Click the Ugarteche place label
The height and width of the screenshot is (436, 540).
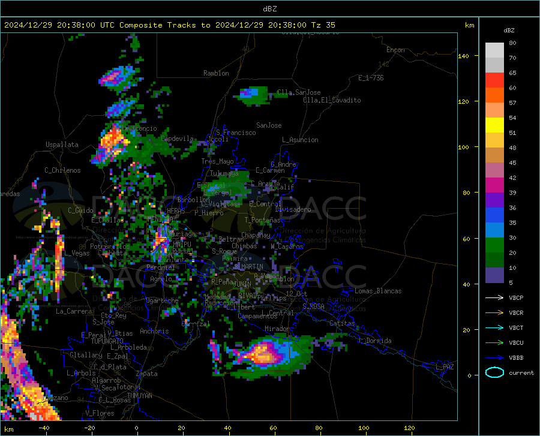pyautogui.click(x=162, y=300)
